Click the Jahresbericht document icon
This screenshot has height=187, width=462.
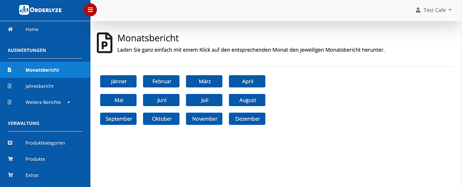[x=9, y=86]
